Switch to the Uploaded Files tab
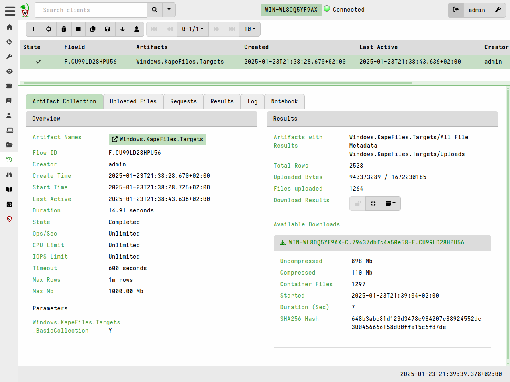 [133, 101]
